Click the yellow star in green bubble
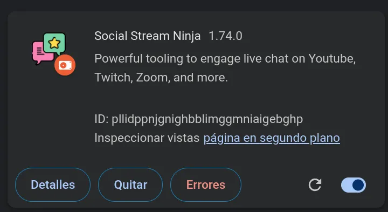The height and width of the screenshot is (212, 388). pos(54,43)
